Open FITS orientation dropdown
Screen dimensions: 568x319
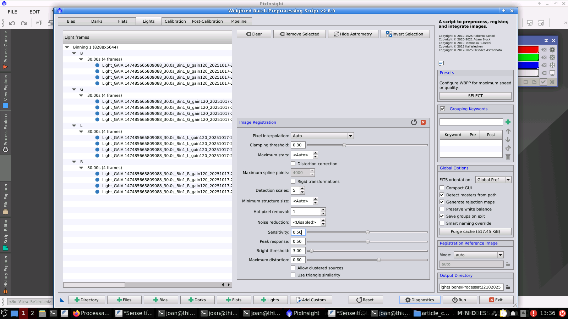click(x=493, y=180)
